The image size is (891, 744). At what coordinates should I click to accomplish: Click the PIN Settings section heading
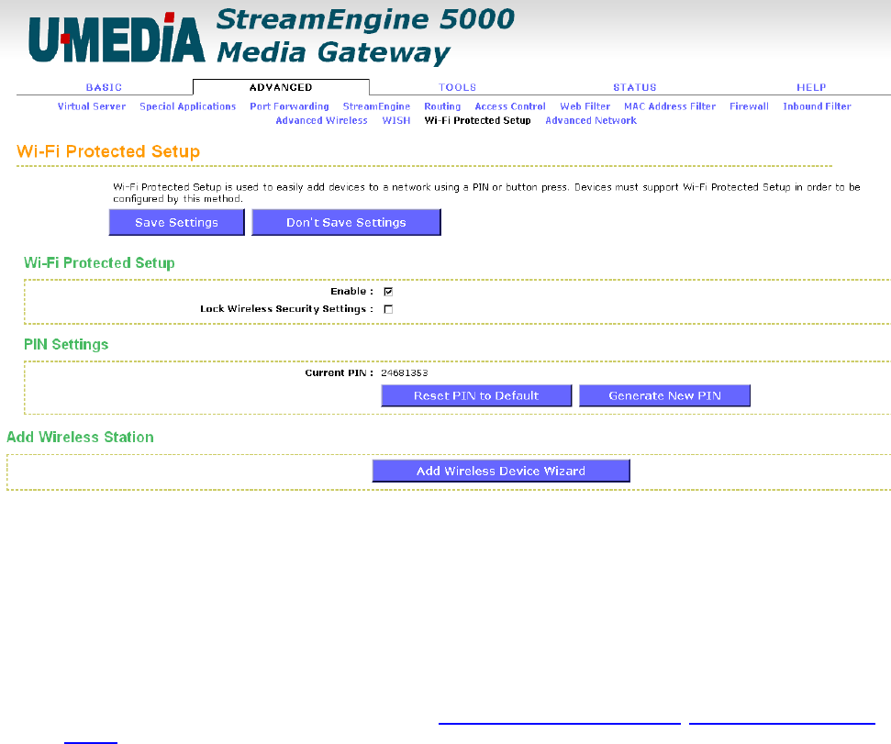tap(66, 344)
